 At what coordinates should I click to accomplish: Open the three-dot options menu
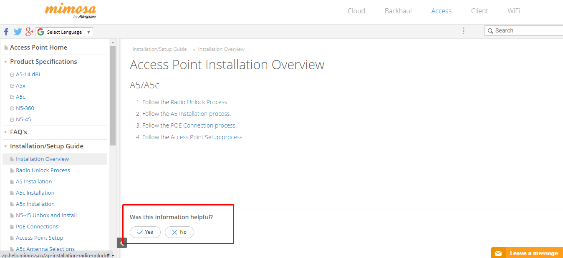pos(463,31)
